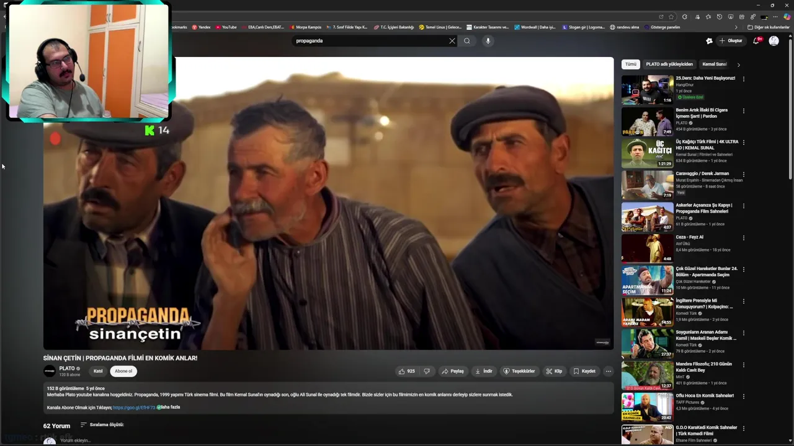Open Üç Kağıtçı Türk Filmi thumbnail
This screenshot has height=446, width=794.
click(647, 153)
